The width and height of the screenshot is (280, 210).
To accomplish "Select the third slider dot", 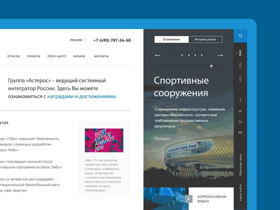I will tap(189, 55).
